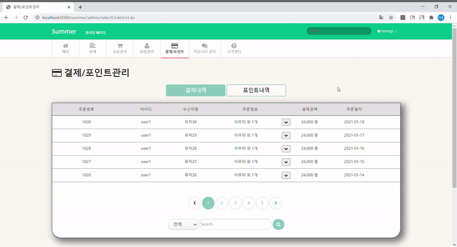Expand order details for order 1026
This screenshot has width=457, height=247.
tap(286, 175)
